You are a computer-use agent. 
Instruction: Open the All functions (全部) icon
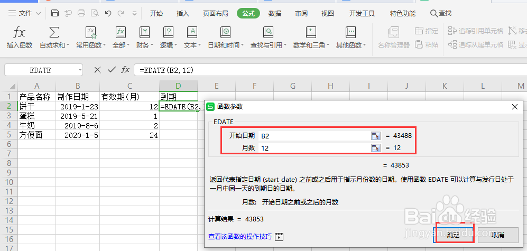(121, 33)
